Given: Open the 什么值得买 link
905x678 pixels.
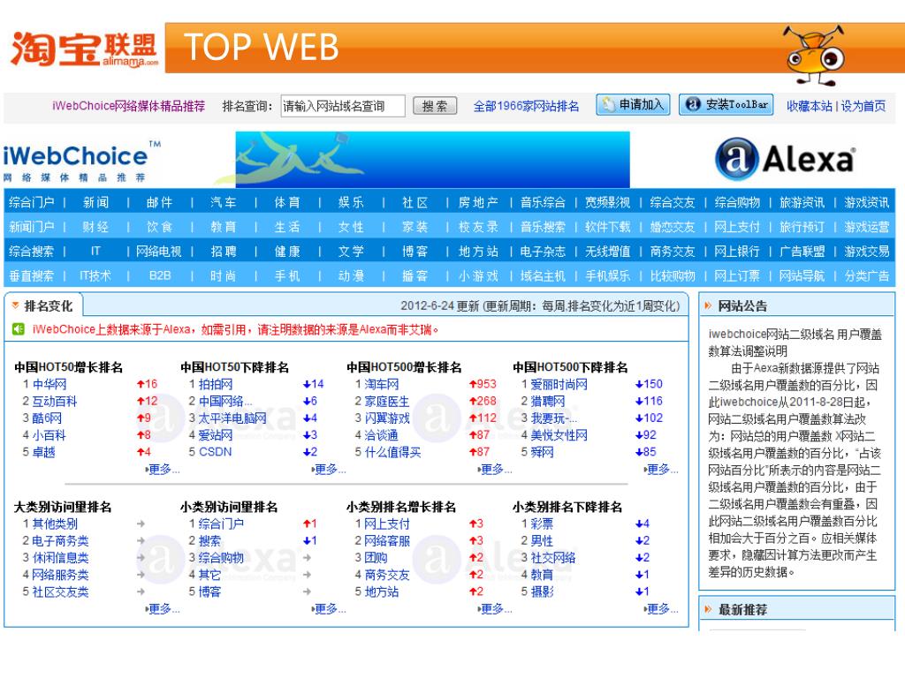Looking at the screenshot, I should (392, 452).
